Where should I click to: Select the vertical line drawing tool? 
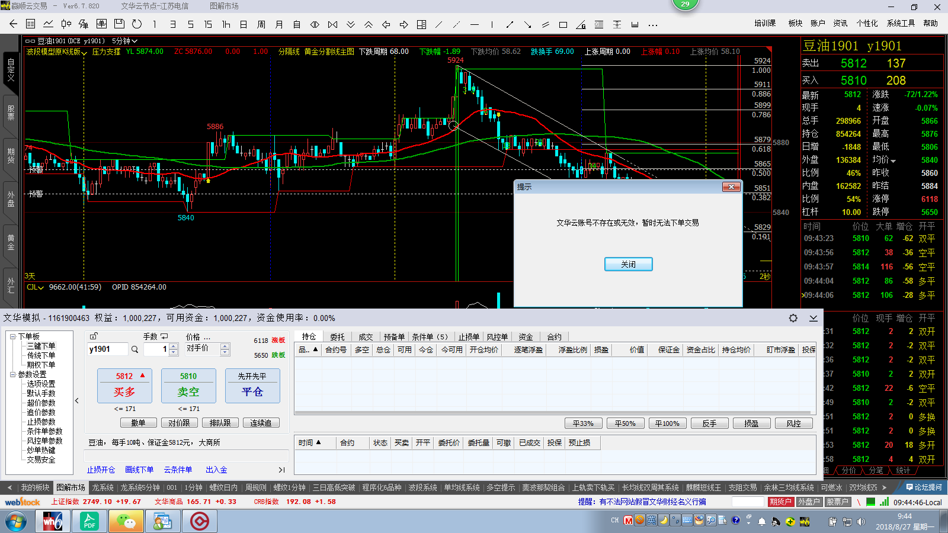[x=492, y=24]
